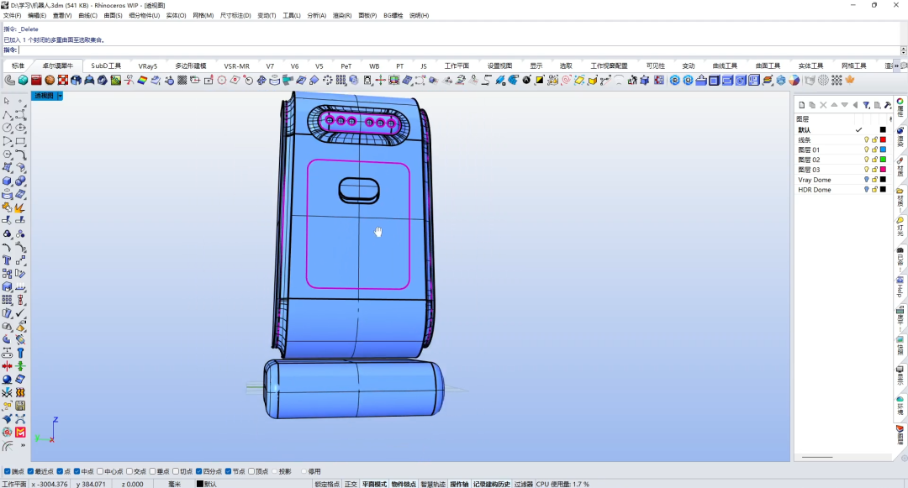Click the green color swatch of 图层 02
Viewport: 908px width, 488px height.
pyautogui.click(x=883, y=160)
